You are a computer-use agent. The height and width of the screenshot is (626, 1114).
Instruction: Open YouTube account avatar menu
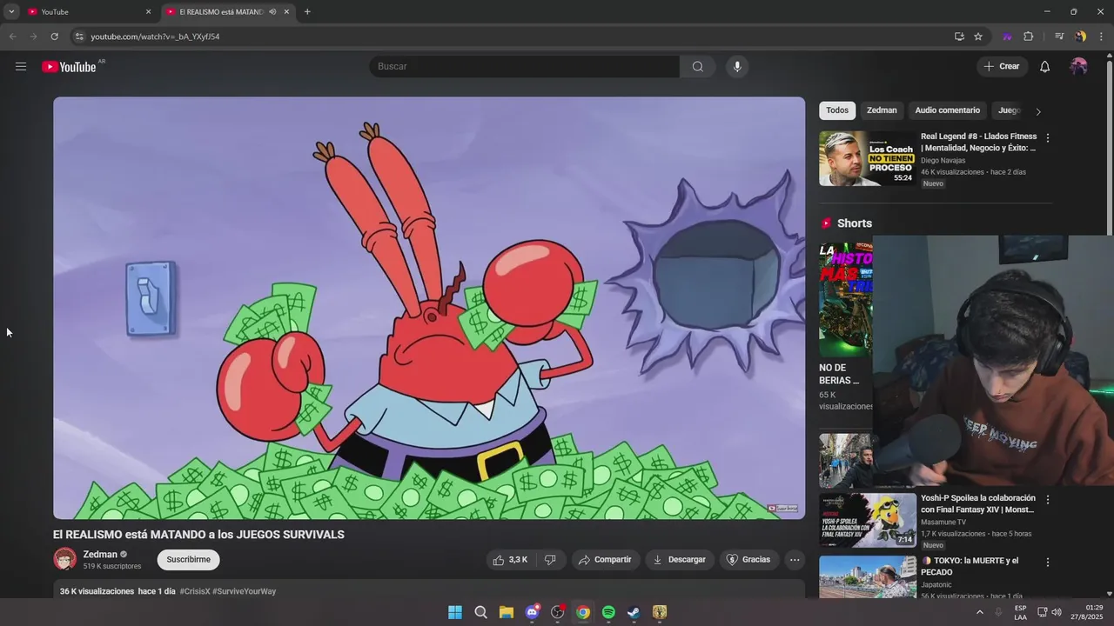pyautogui.click(x=1078, y=67)
